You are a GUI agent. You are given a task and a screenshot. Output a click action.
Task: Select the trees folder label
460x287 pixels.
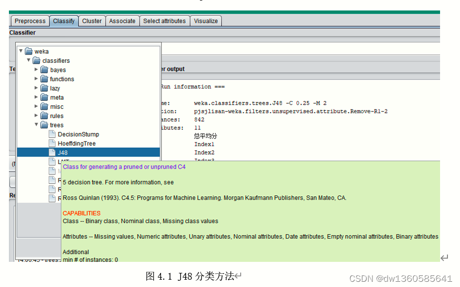click(x=57, y=125)
